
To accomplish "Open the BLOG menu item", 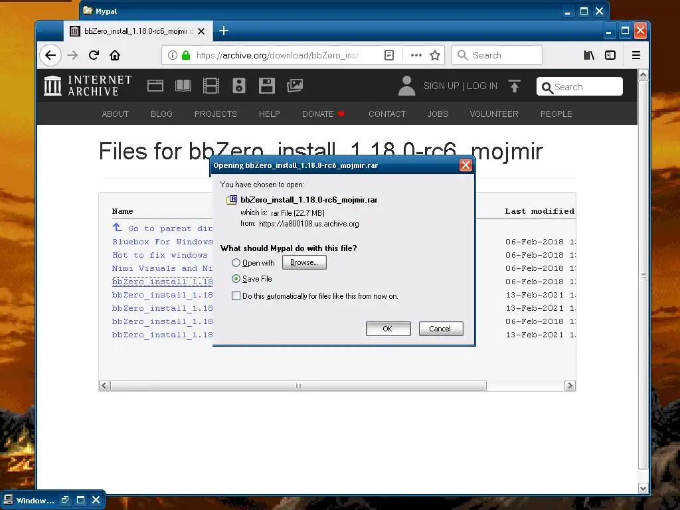I will 162,114.
